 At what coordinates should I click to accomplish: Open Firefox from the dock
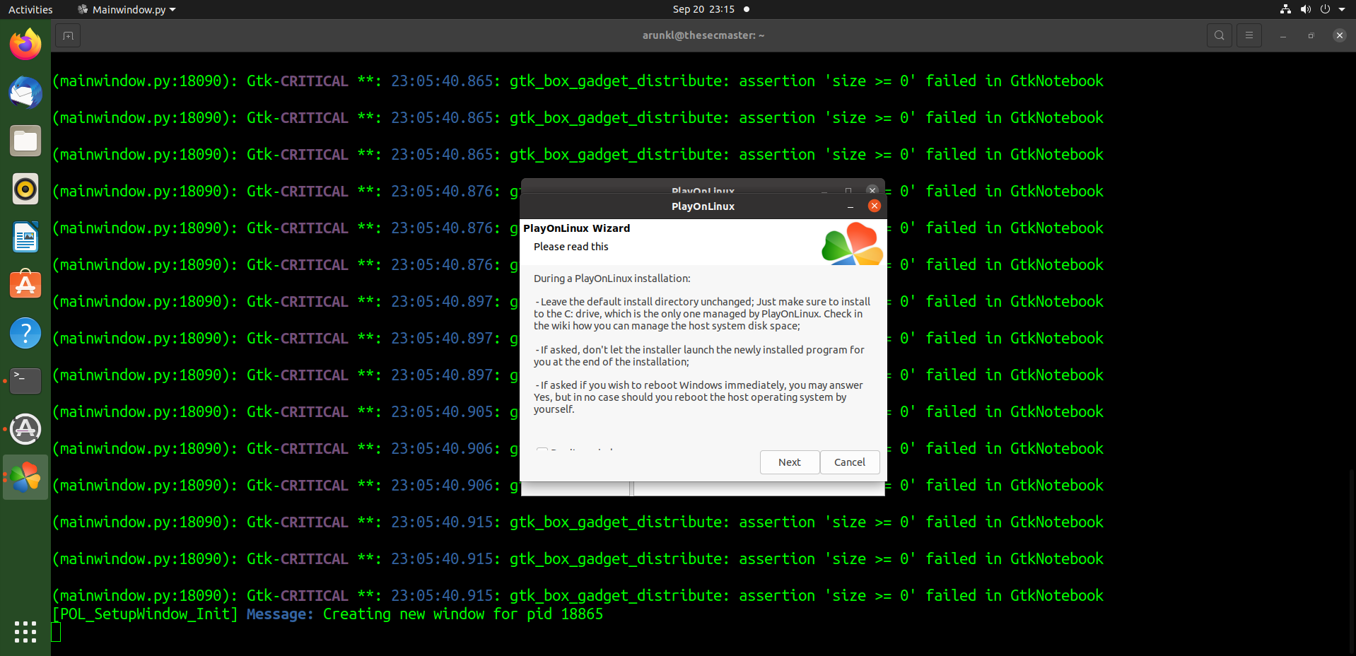pos(25,45)
